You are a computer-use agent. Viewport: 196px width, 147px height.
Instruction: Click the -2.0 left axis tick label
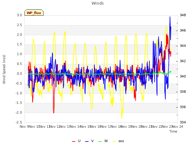[x=19, y=112]
